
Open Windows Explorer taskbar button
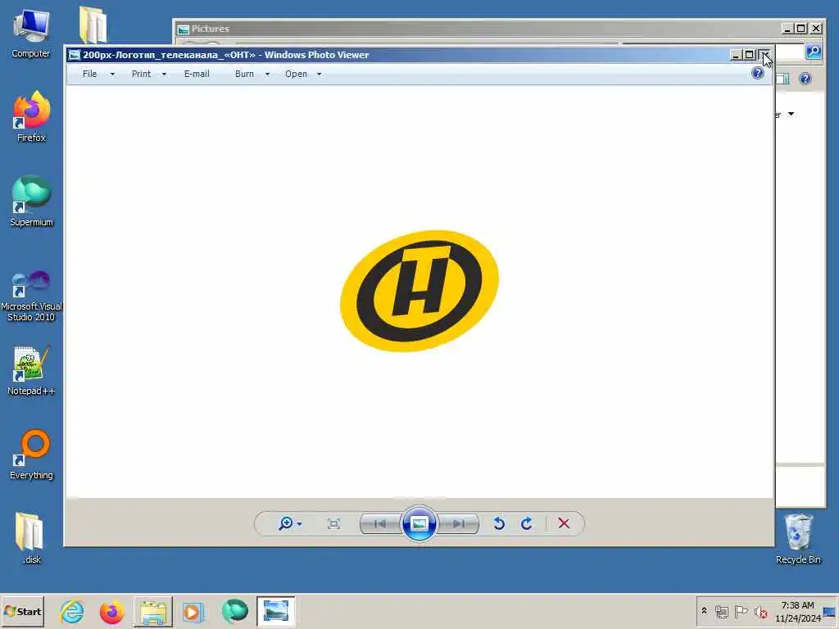(x=153, y=611)
